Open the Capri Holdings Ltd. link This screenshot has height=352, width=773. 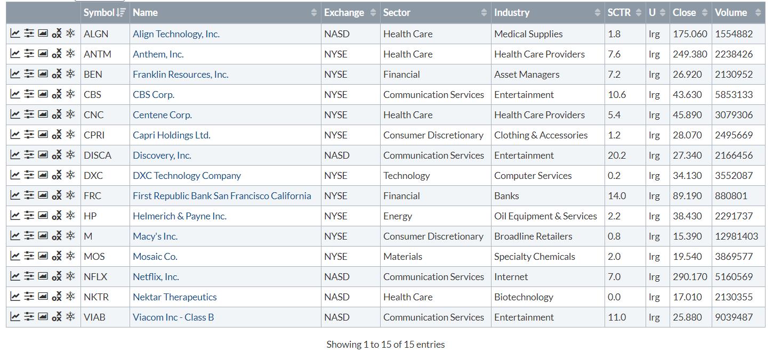(x=171, y=135)
